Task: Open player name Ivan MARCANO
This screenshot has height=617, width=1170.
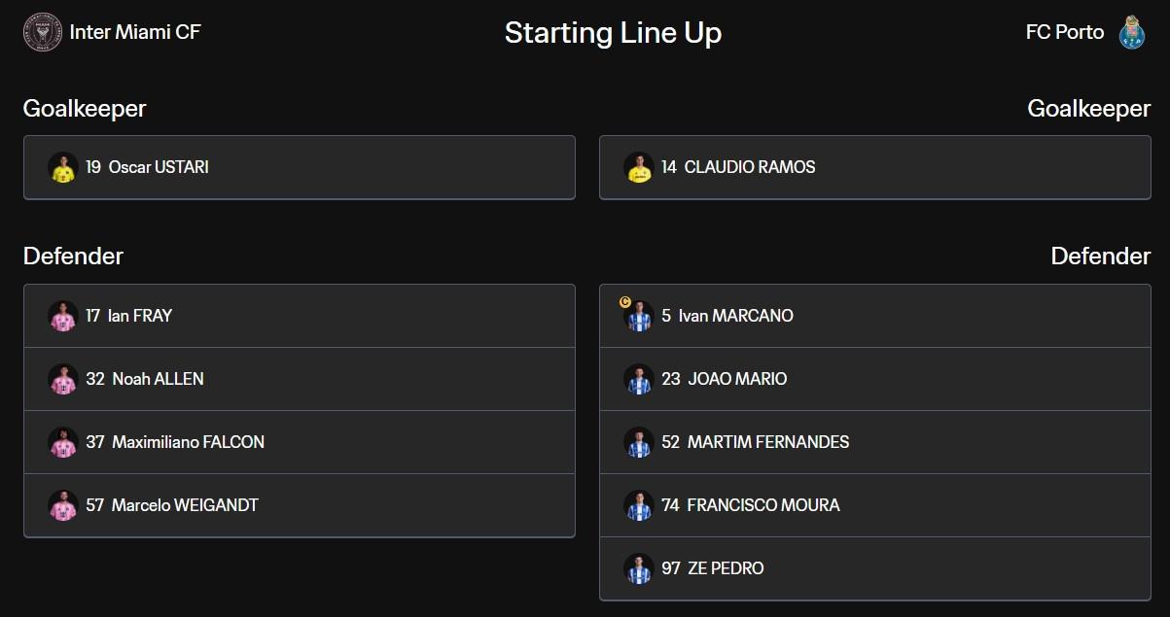Action: (x=735, y=316)
